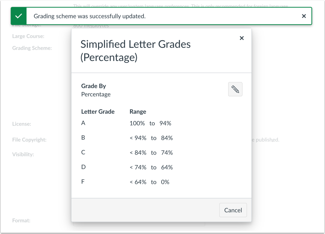Viewport: 325px width, 234px height.
Task: Close the Simplified Letter Grades dialog
Action: pyautogui.click(x=241, y=38)
